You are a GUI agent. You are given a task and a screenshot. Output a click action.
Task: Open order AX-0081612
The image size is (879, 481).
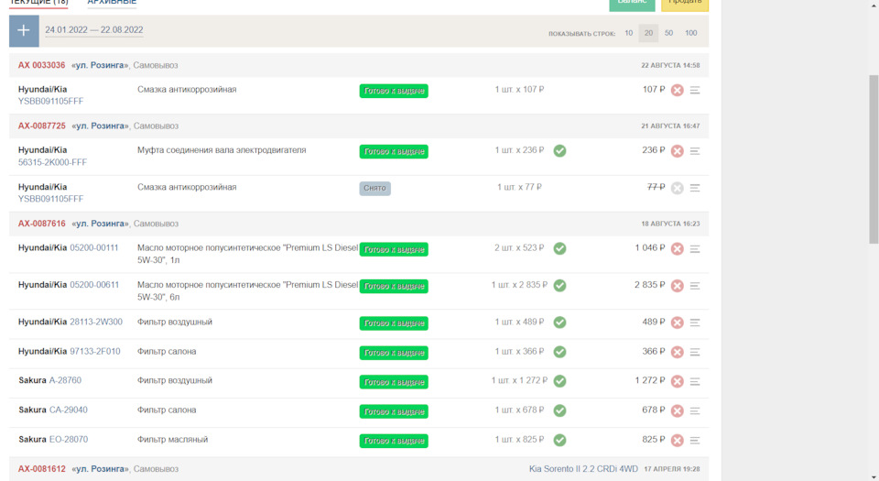[x=41, y=469]
